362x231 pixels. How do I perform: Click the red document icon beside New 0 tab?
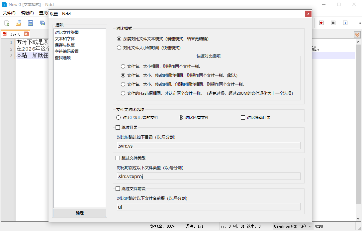pos(4,34)
